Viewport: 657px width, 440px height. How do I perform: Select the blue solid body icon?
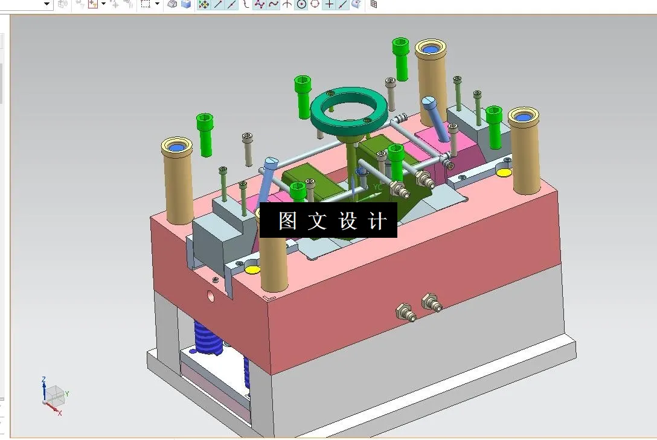(187, 4)
